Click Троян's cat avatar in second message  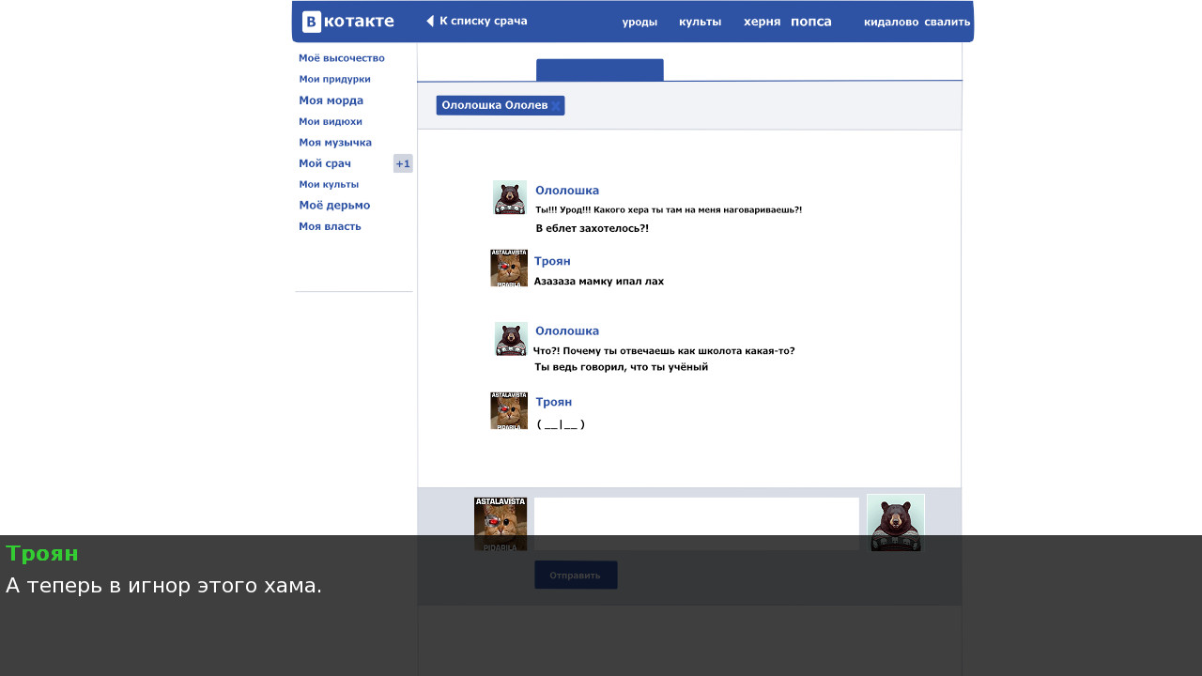coord(509,268)
